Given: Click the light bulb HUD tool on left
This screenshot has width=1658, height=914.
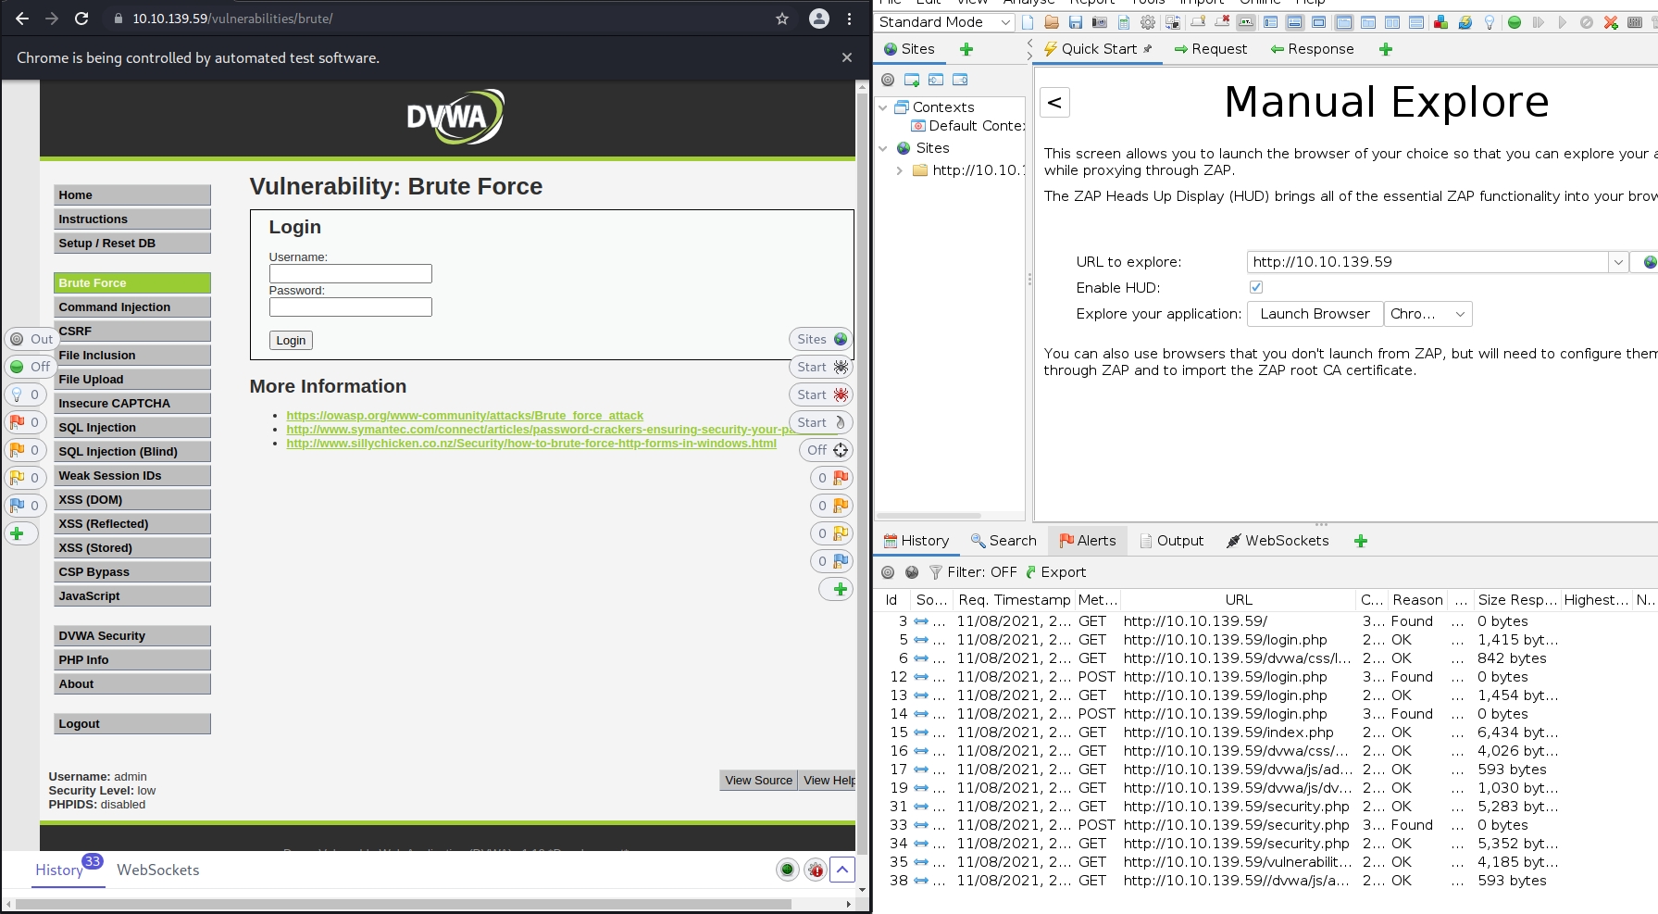Looking at the screenshot, I should (24, 394).
